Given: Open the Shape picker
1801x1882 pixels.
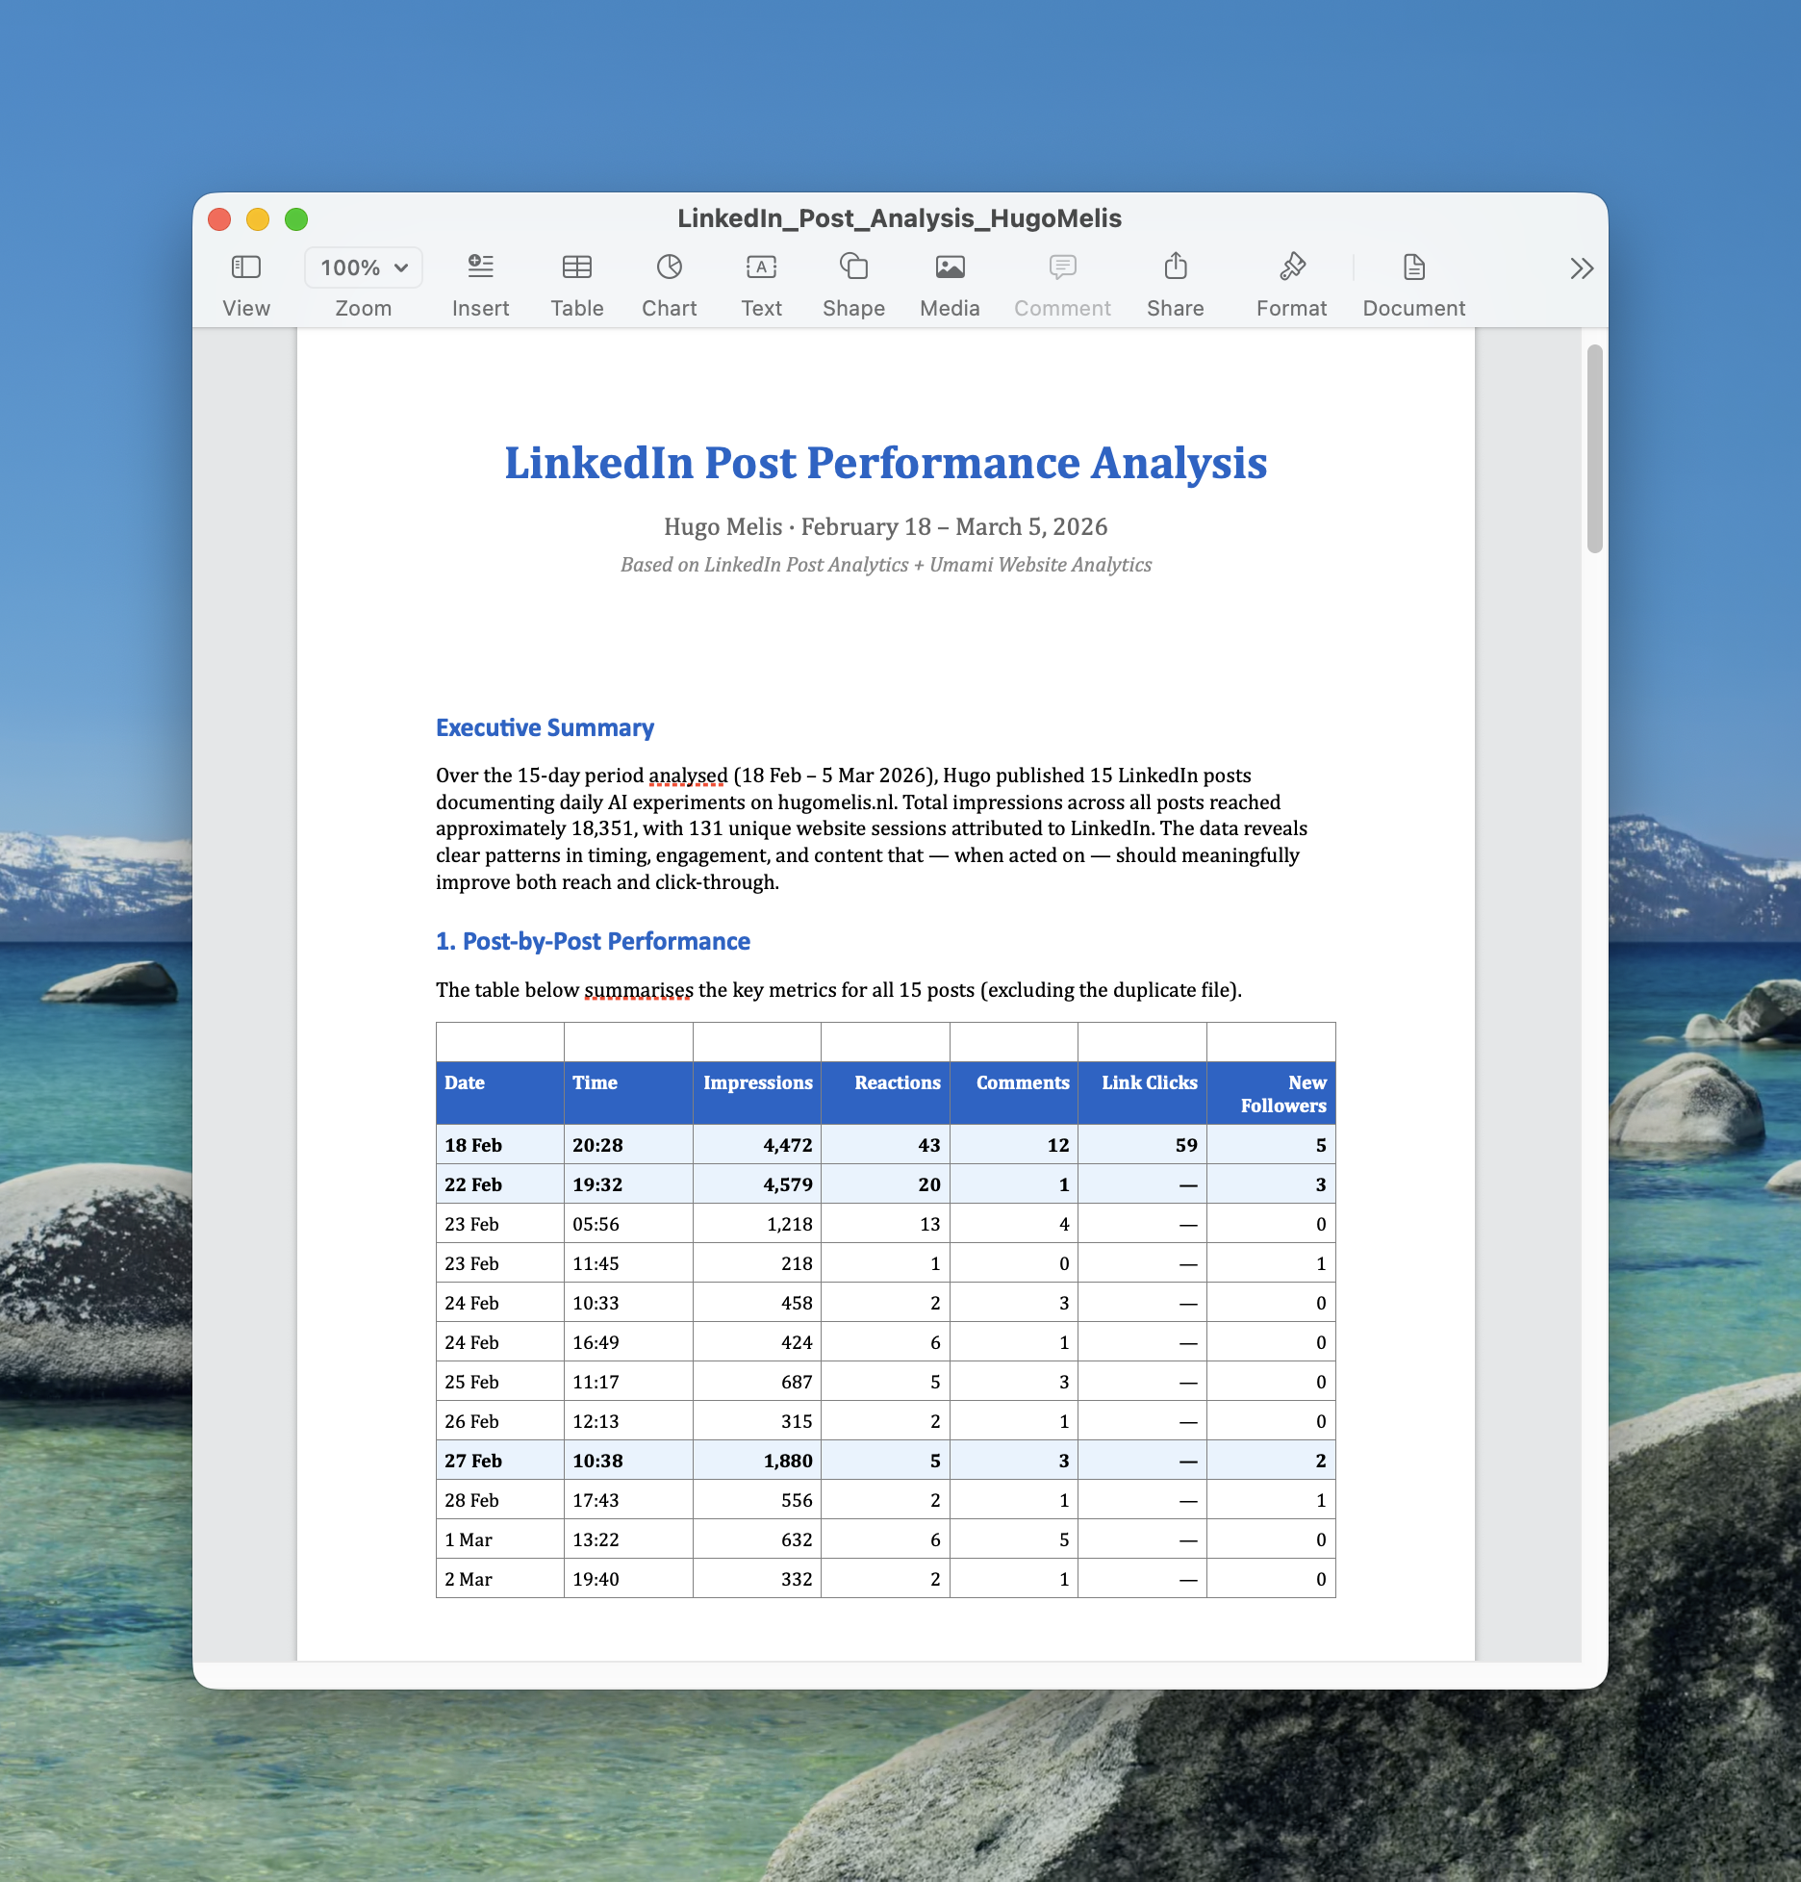Looking at the screenshot, I should 853,267.
